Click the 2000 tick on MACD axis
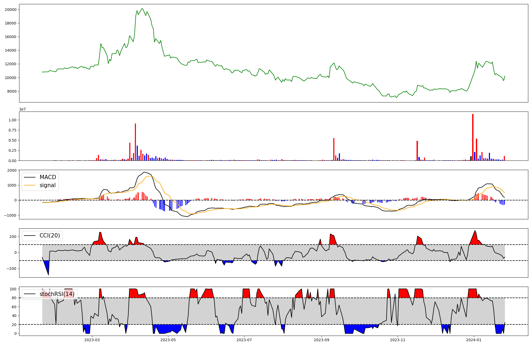Viewport: 532px width, 346px height. (12, 170)
